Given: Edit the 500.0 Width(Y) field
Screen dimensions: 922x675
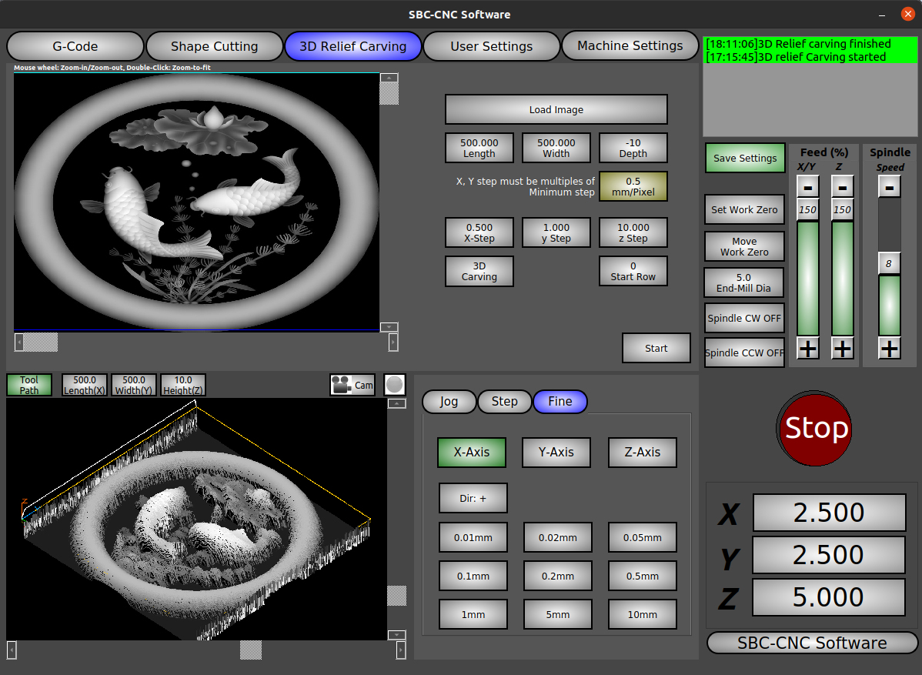Looking at the screenshot, I should click(134, 385).
